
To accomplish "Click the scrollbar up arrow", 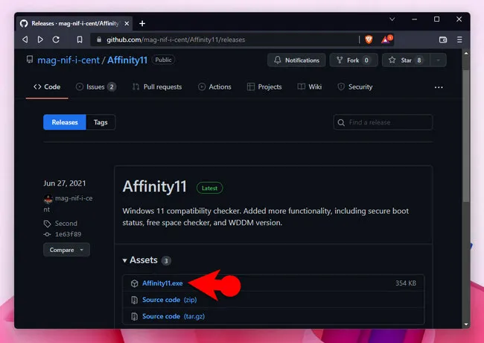I will [x=466, y=54].
